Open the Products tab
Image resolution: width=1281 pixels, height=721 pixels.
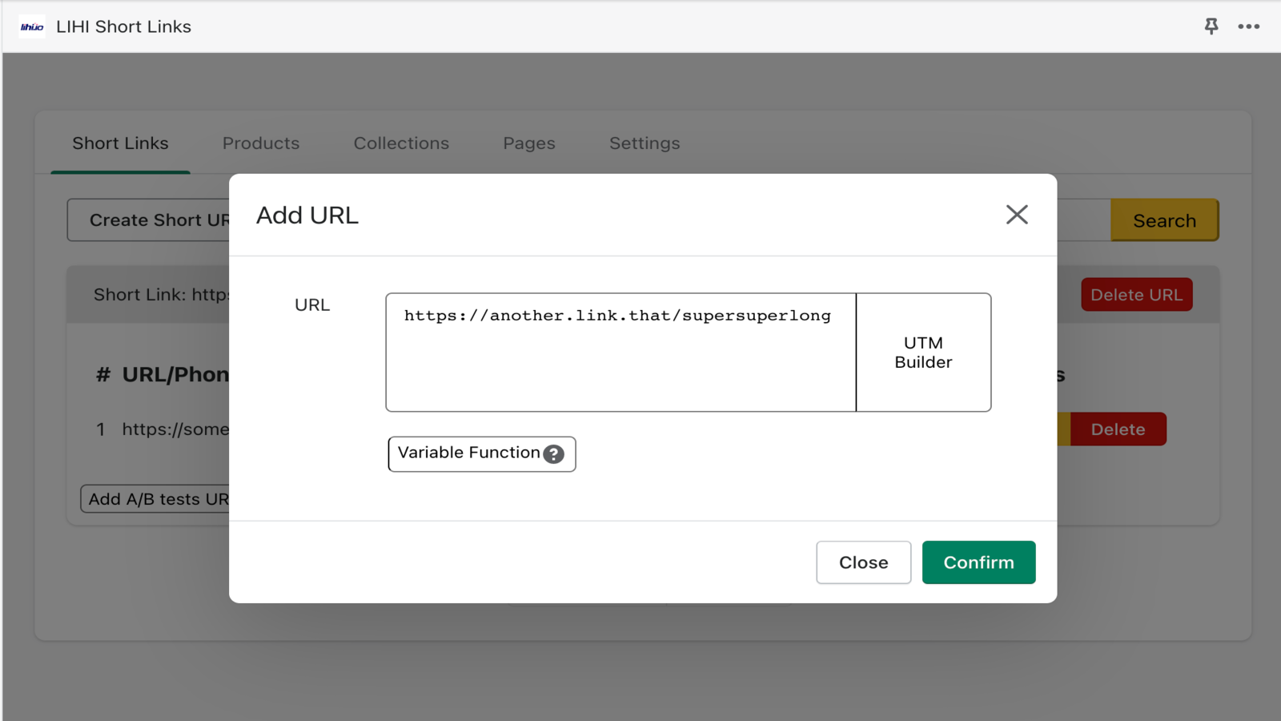[261, 143]
